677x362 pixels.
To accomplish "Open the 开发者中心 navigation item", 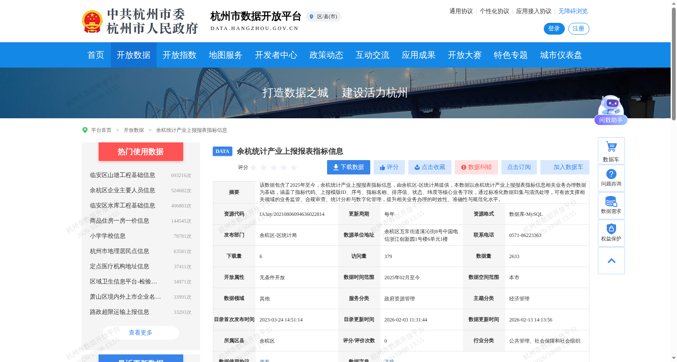I will point(276,55).
